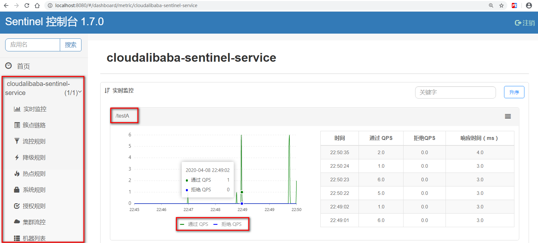Click the 拒绝QPS column header
This screenshot has height=243, width=538.
click(x=425, y=138)
